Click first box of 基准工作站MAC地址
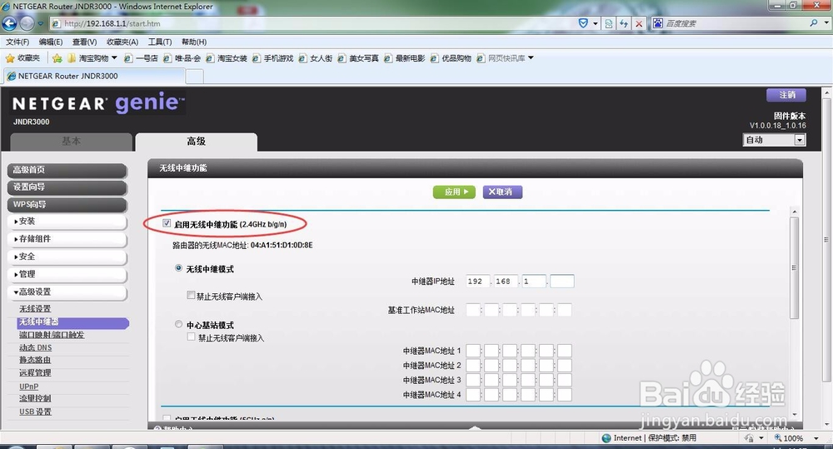The width and height of the screenshot is (833, 449). [x=473, y=310]
